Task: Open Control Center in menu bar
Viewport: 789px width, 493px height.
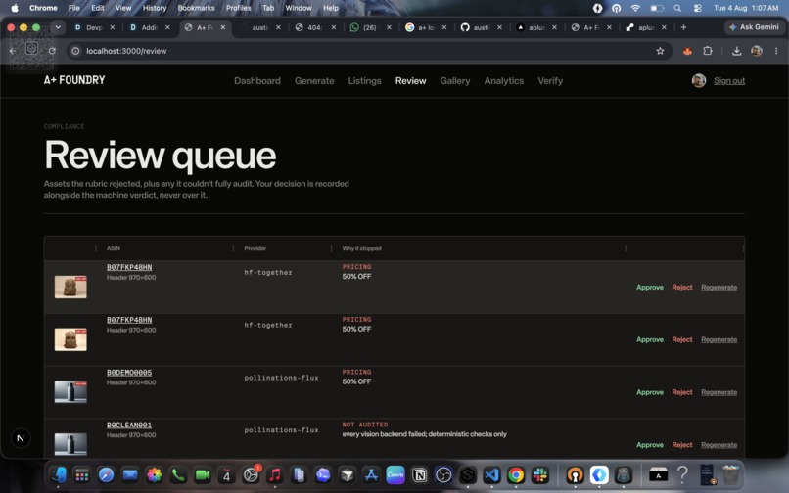Action: [x=697, y=8]
